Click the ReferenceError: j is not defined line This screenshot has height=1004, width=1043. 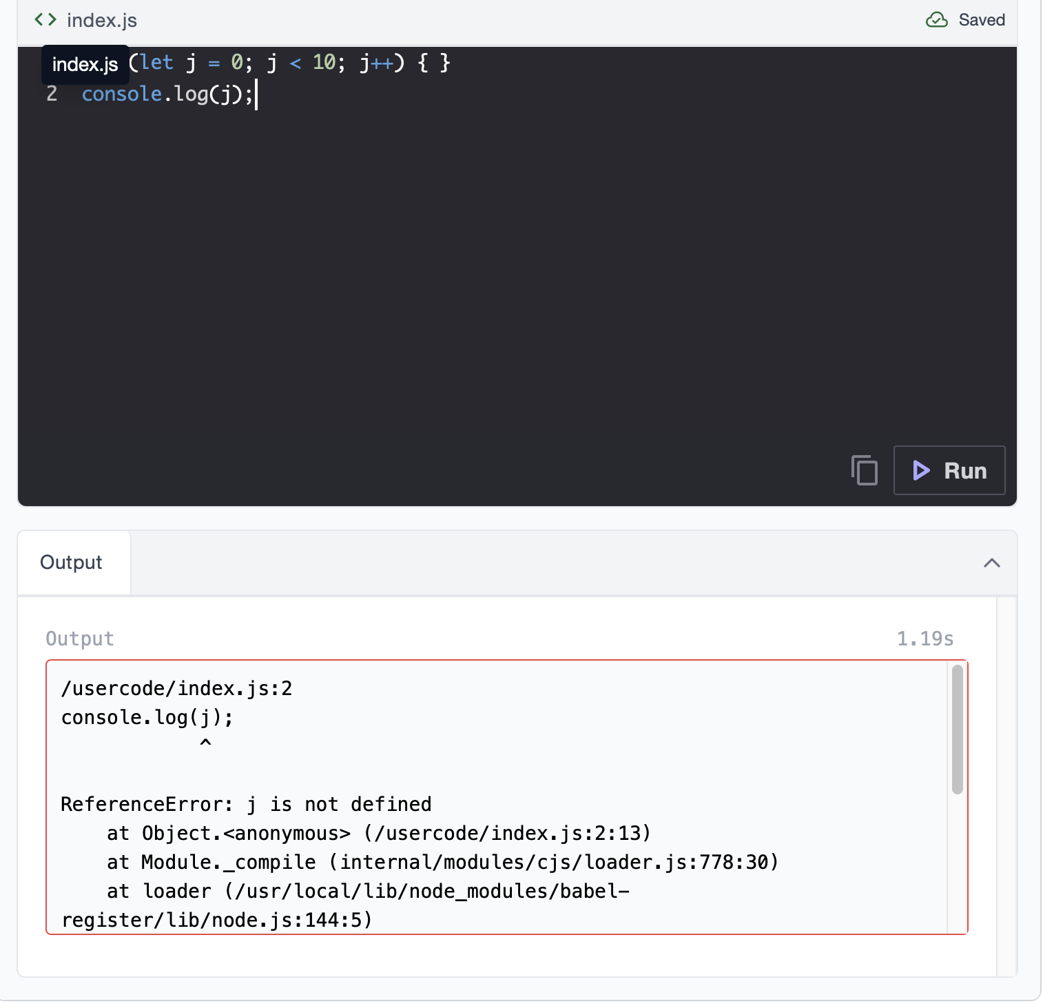pyautogui.click(x=246, y=804)
